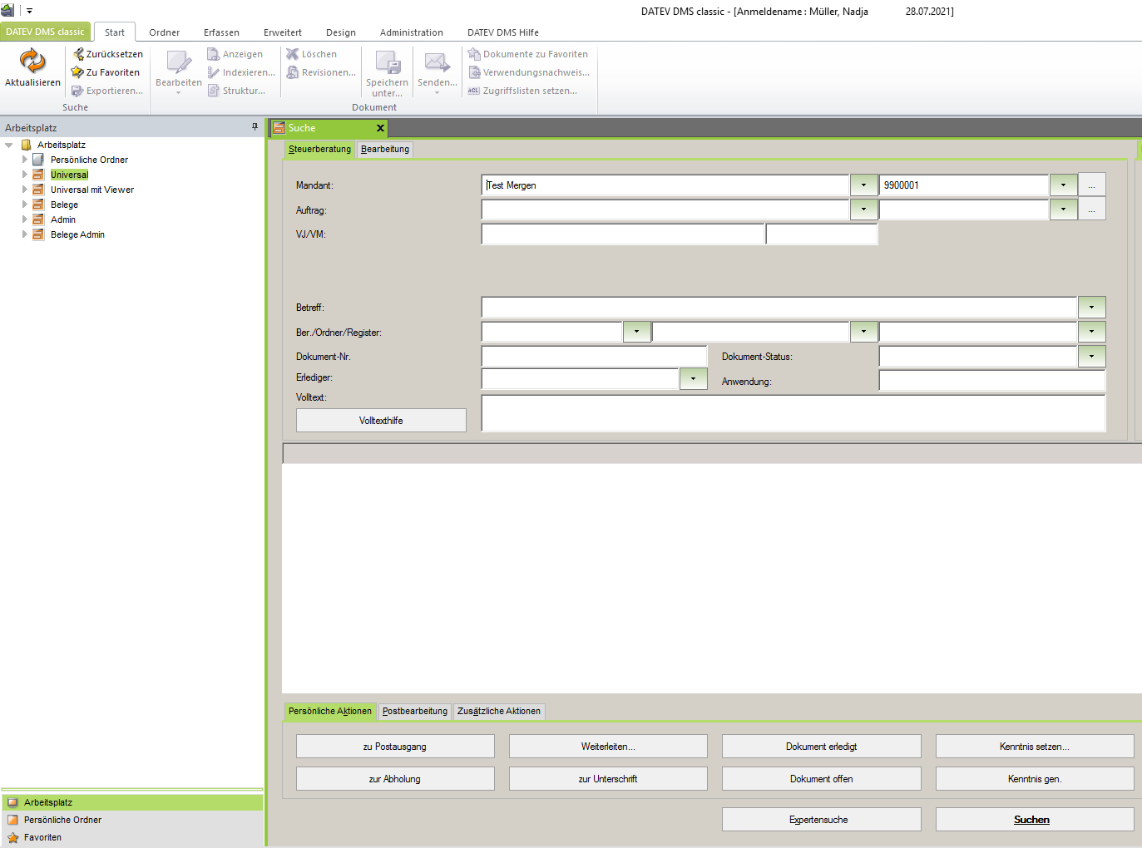Select the Admin tree item
Image resolution: width=1142 pixels, height=848 pixels.
pos(63,219)
